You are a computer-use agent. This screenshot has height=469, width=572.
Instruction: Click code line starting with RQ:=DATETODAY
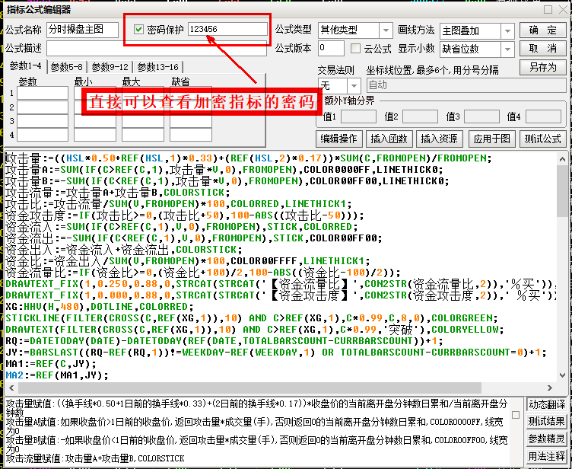point(224,341)
